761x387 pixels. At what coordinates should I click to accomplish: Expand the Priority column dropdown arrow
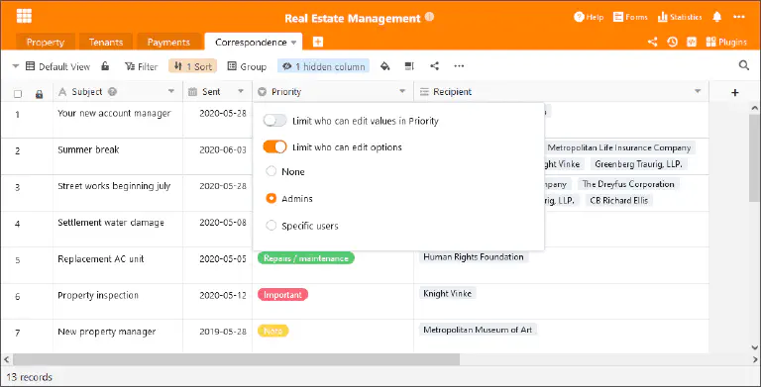tap(402, 91)
